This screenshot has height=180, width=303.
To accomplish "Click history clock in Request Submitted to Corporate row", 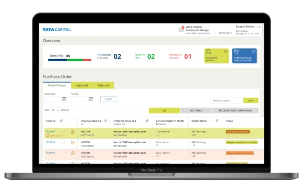I will point(73,143).
